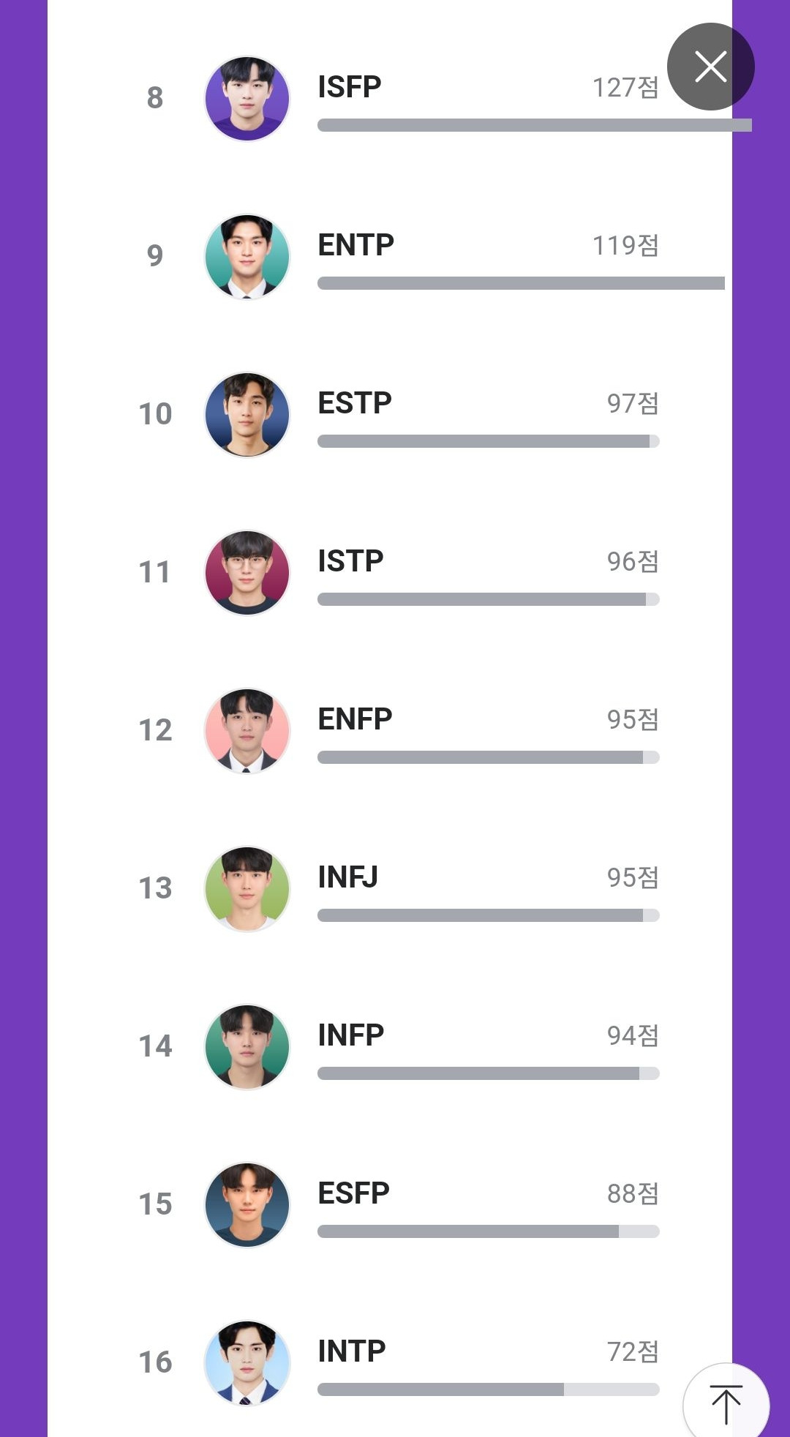This screenshot has width=790, height=1437.
Task: Tap the INTP 72-point progress bar
Action: coord(488,1389)
